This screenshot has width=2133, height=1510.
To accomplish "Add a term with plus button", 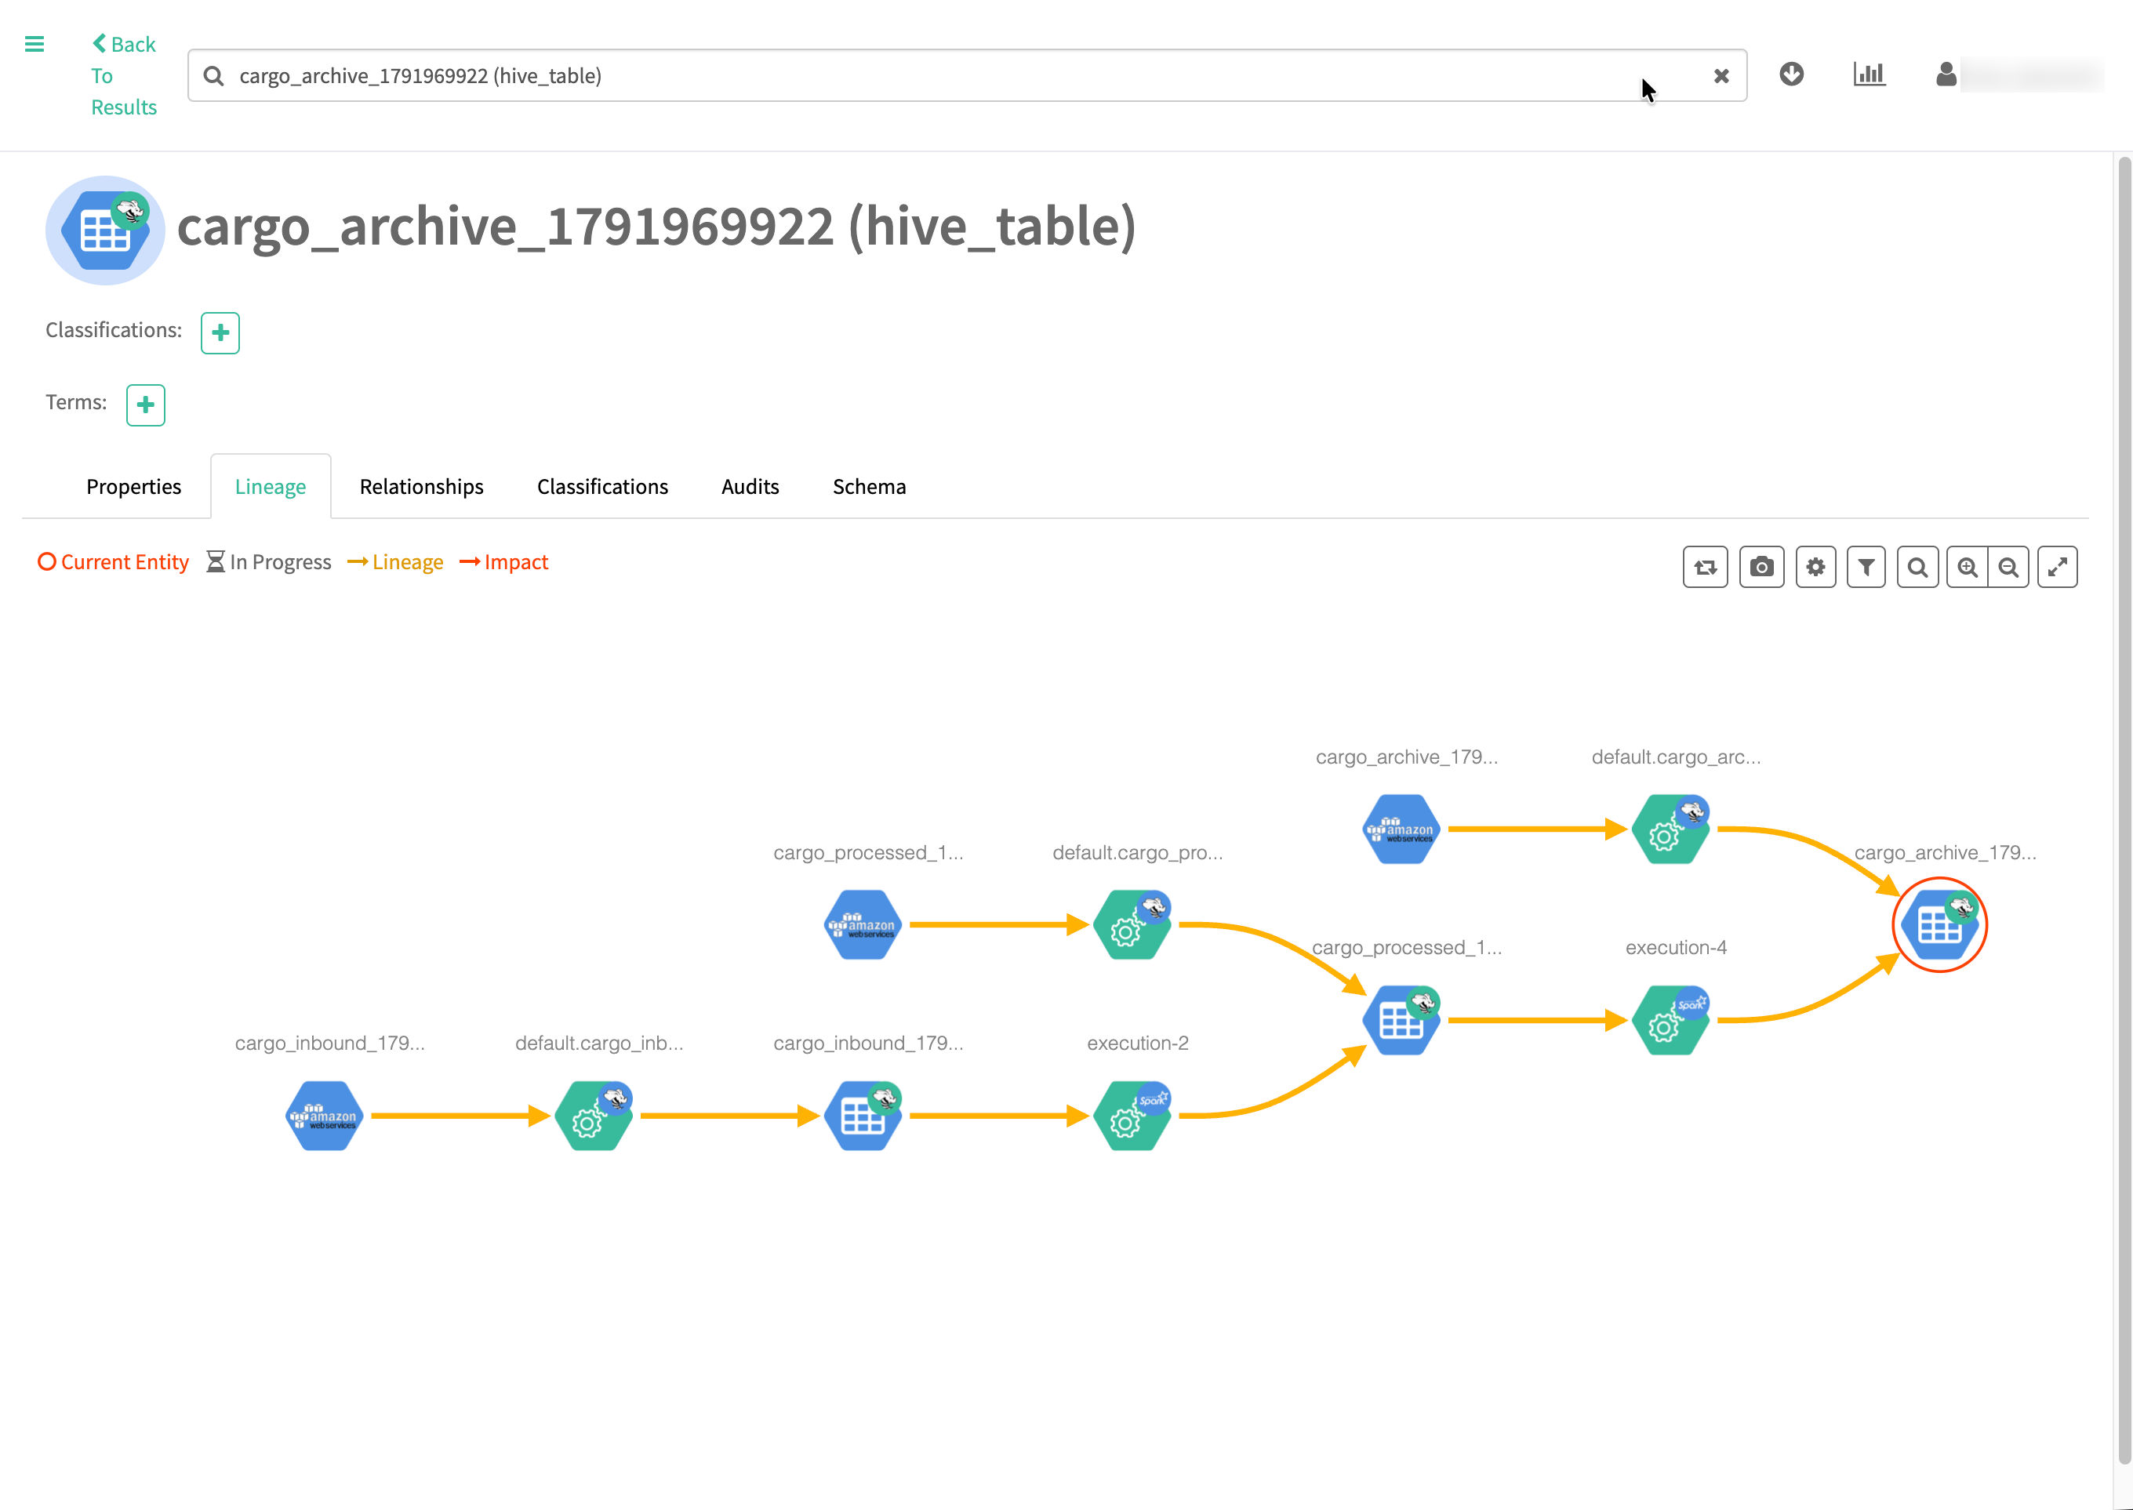I will click(146, 405).
